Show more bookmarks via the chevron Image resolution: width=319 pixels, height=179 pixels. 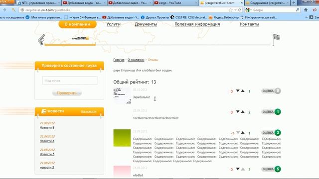click(x=306, y=17)
